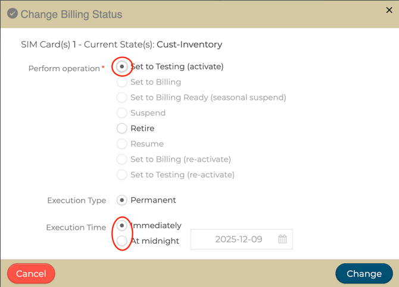Select the At midnight execution time option
The width and height of the screenshot is (399, 287).
pyautogui.click(x=122, y=241)
